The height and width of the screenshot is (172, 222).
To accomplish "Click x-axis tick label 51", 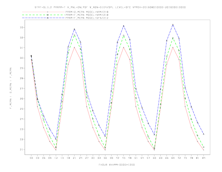I will 136,158.
